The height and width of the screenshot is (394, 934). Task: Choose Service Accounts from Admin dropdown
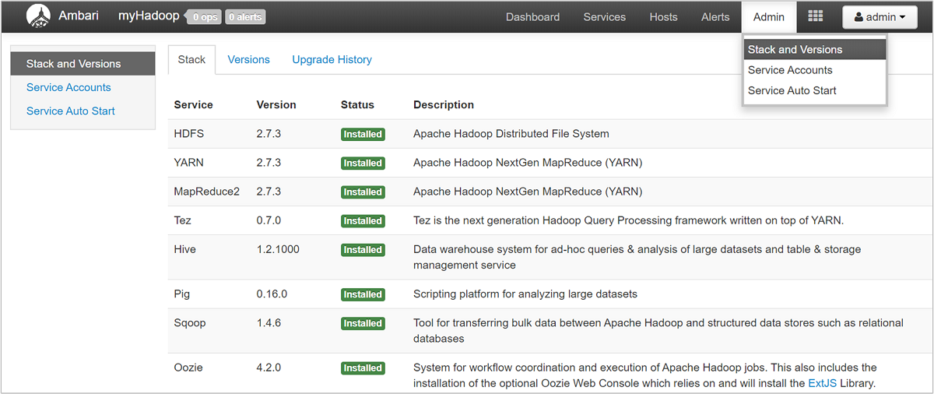click(x=790, y=70)
